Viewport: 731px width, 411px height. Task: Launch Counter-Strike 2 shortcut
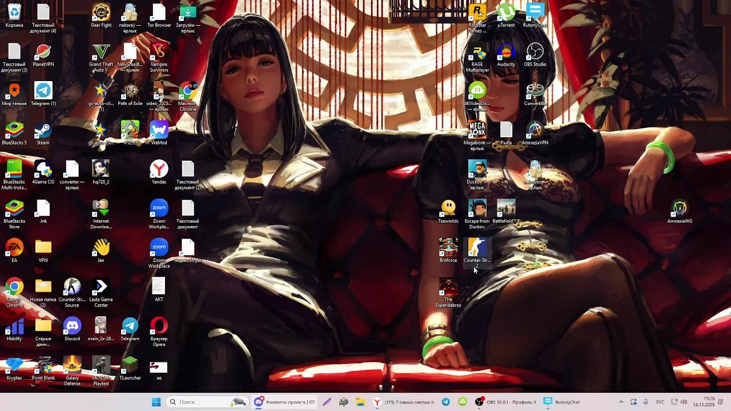tap(477, 254)
